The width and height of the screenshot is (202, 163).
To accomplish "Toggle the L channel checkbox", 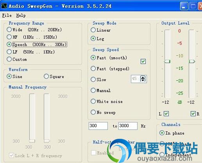I will (166, 114).
